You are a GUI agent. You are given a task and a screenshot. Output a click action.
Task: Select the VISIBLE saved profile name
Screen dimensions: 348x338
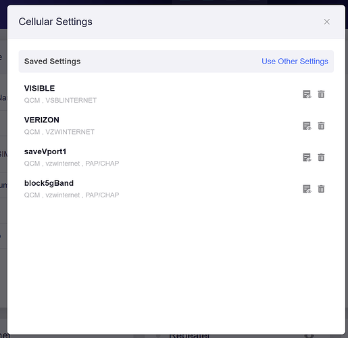[39, 89]
